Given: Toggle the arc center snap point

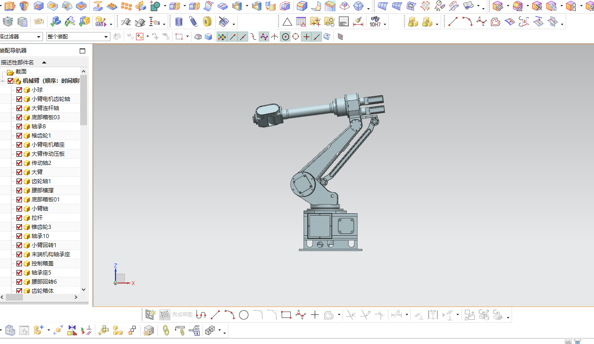Looking at the screenshot, I should pyautogui.click(x=285, y=37).
